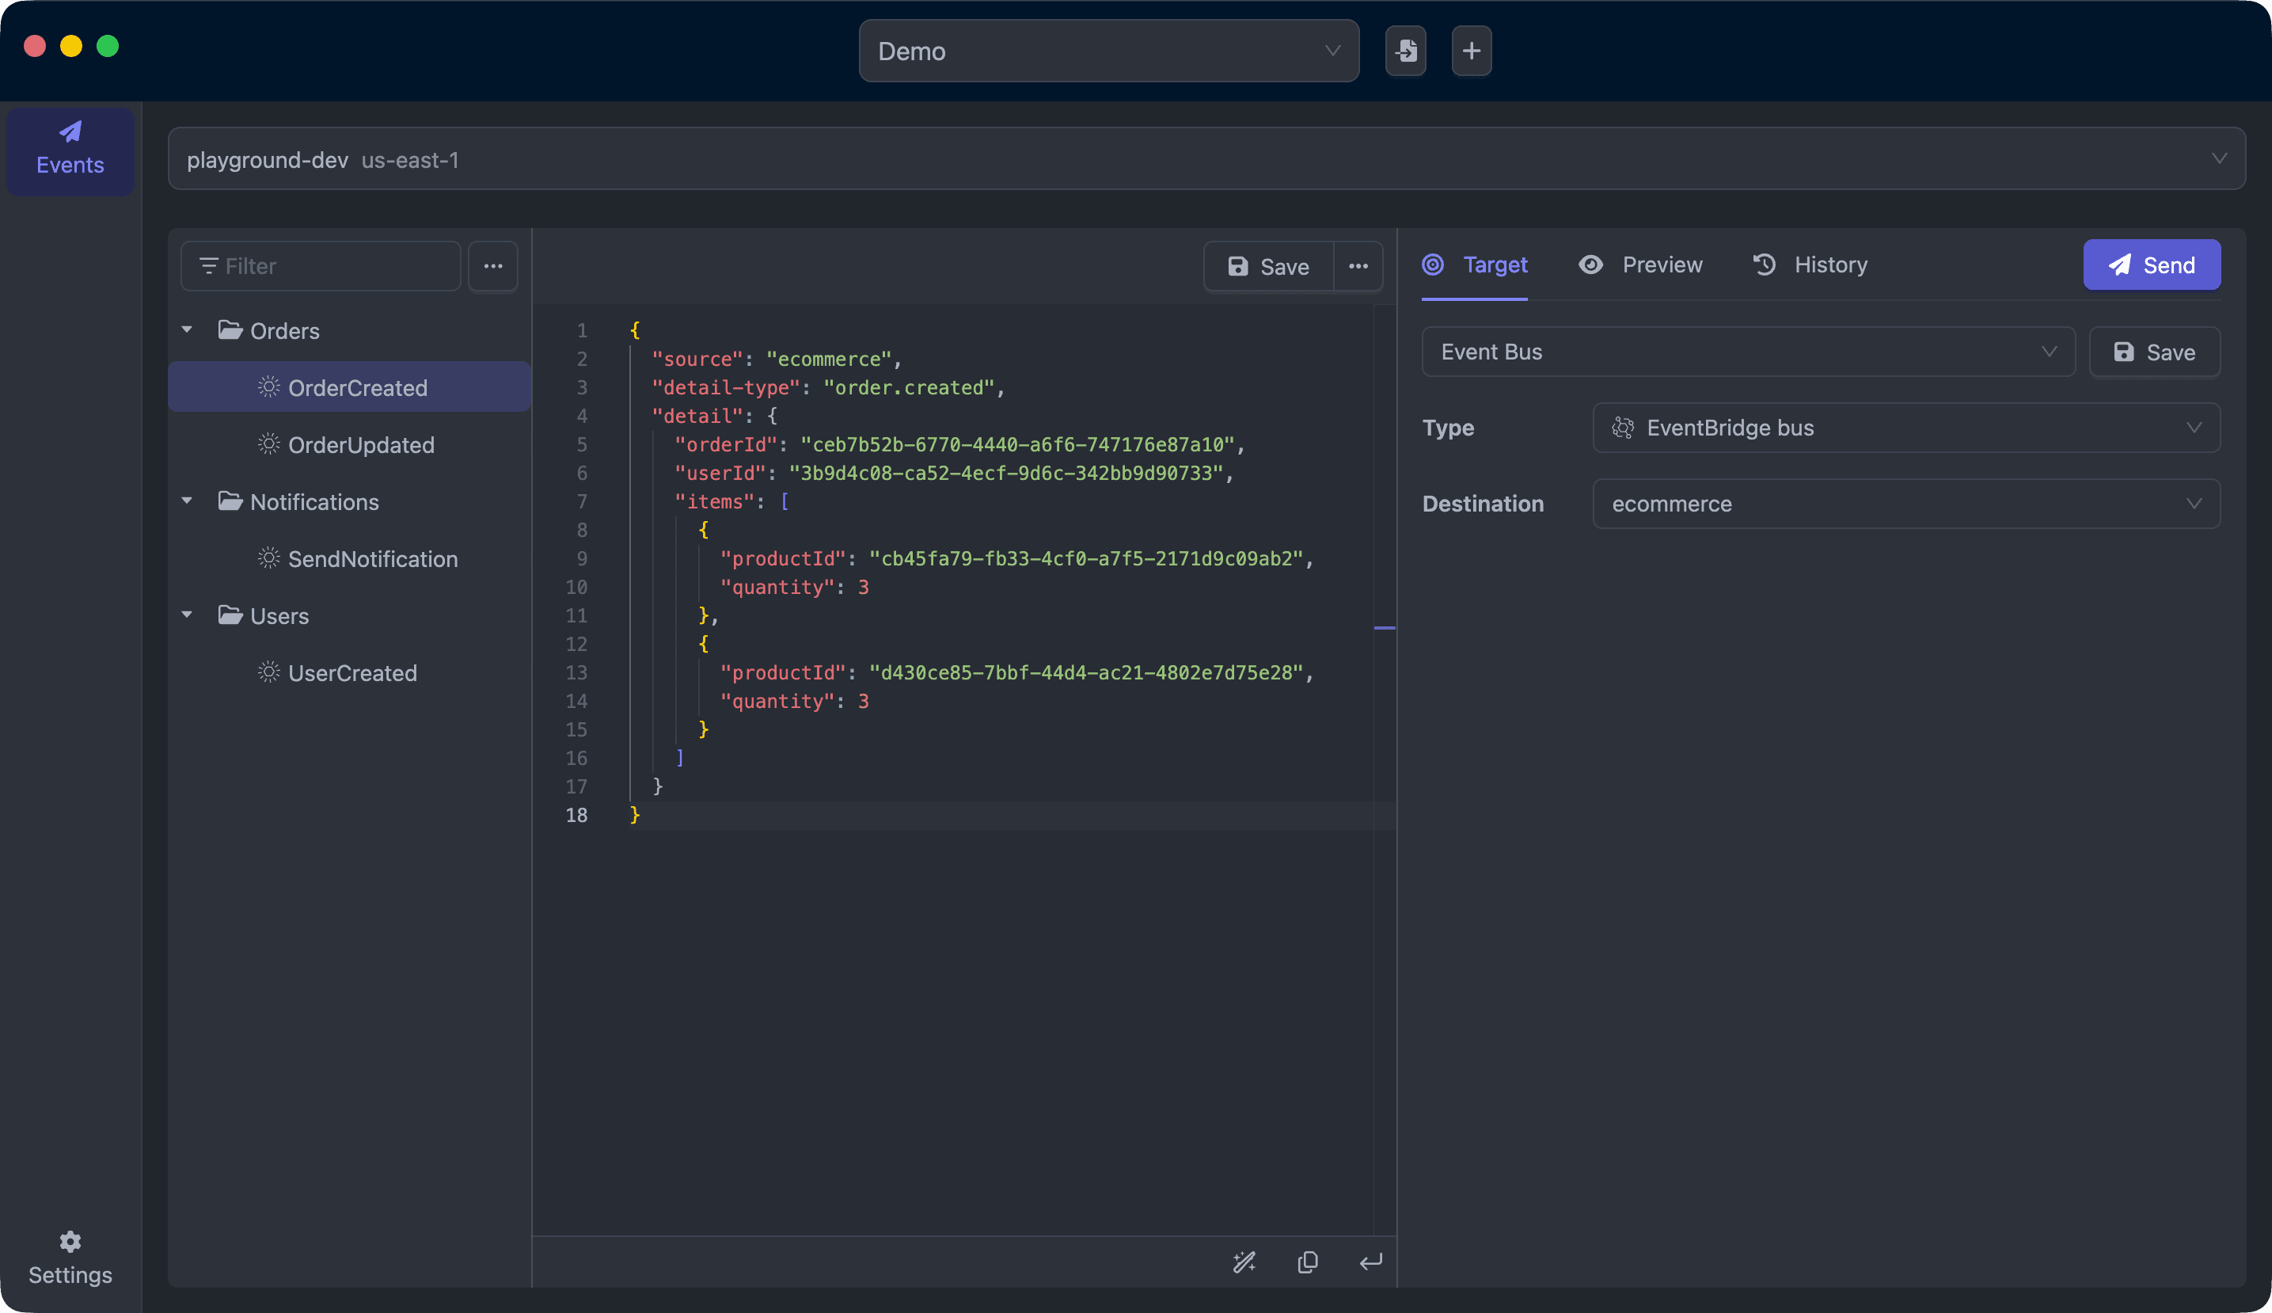The width and height of the screenshot is (2272, 1313).
Task: Click the Notifications folder label
Action: [x=314, y=501]
